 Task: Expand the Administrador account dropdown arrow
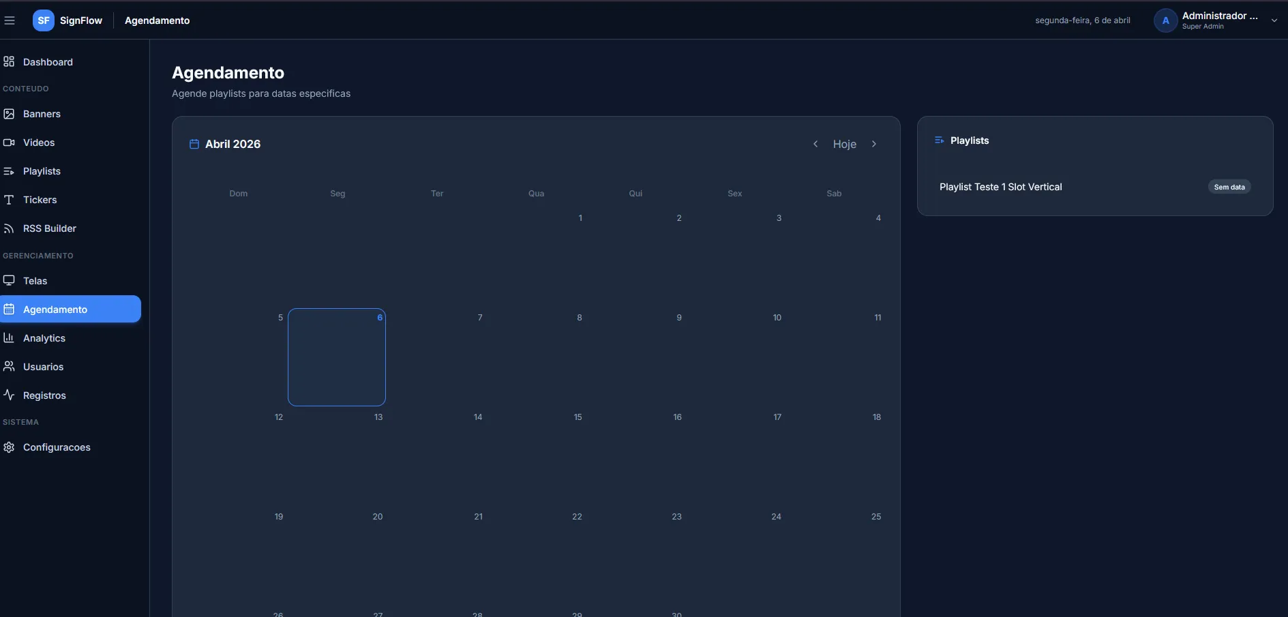[x=1274, y=20]
